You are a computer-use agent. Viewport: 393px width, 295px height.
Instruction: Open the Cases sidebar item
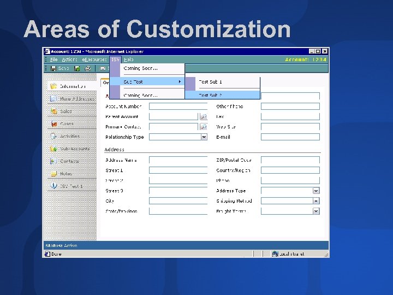[x=72, y=123]
